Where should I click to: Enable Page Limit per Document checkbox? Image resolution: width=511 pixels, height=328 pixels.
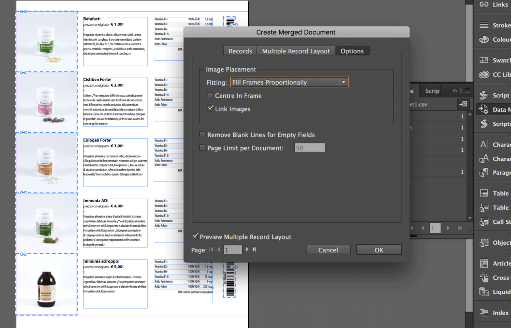click(202, 148)
